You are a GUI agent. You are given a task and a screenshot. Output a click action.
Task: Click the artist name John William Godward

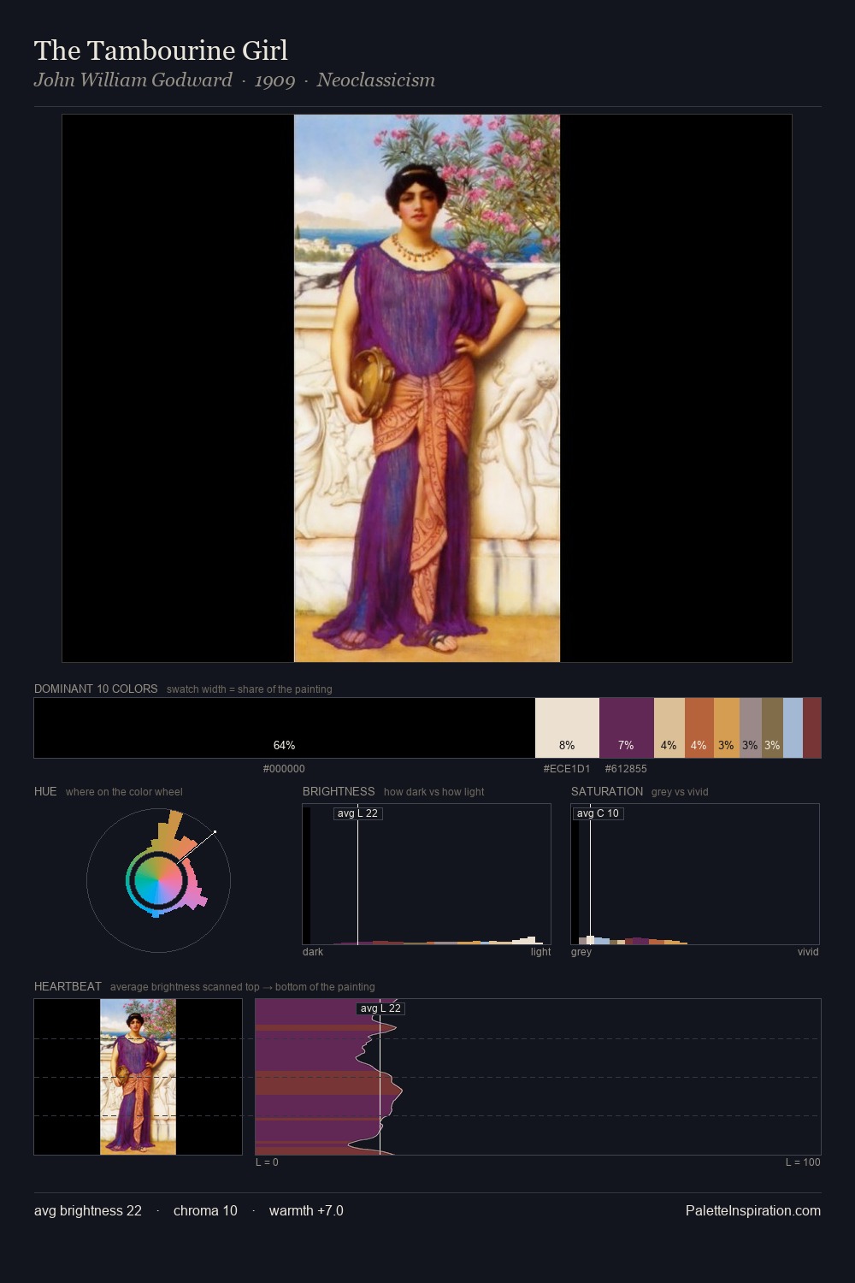pos(133,80)
